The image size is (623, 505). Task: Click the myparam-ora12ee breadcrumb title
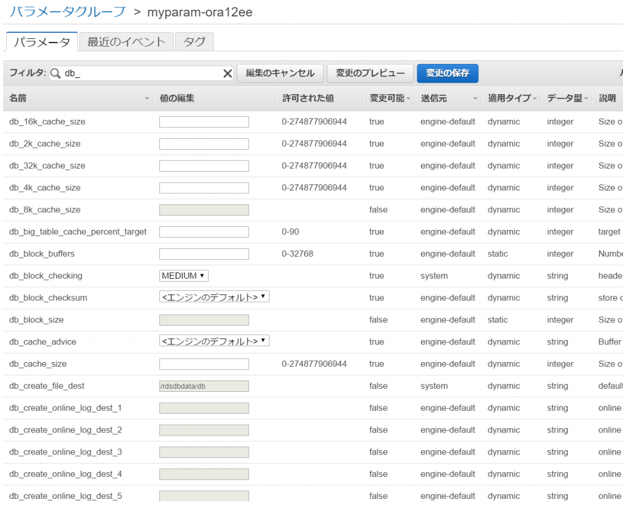[200, 12]
